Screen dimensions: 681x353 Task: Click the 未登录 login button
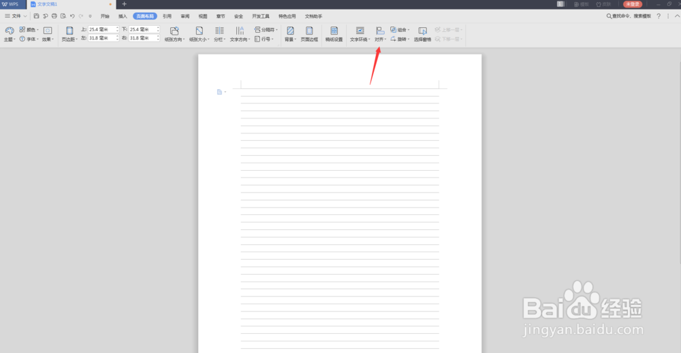point(633,4)
